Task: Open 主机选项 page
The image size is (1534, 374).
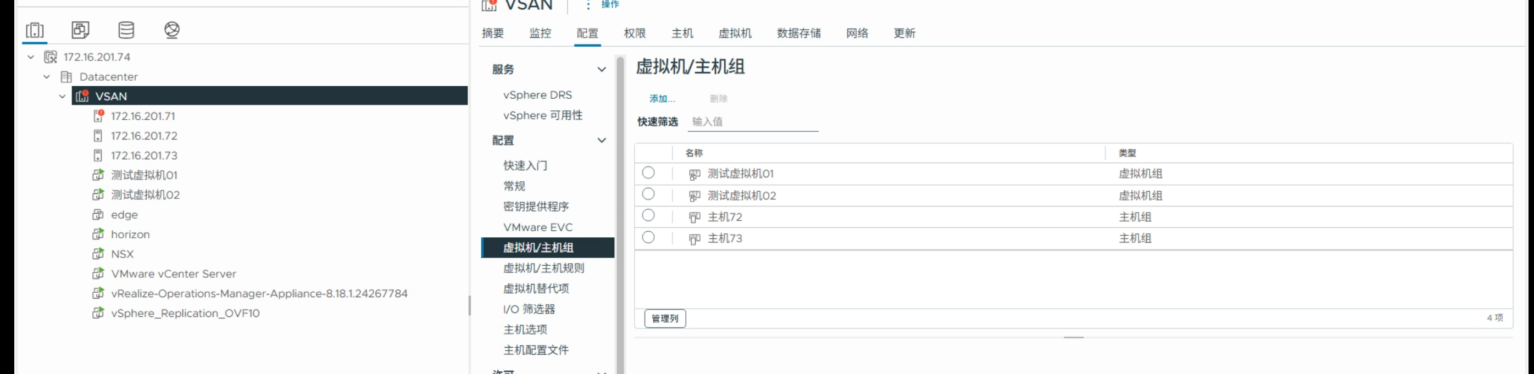Action: click(x=525, y=330)
